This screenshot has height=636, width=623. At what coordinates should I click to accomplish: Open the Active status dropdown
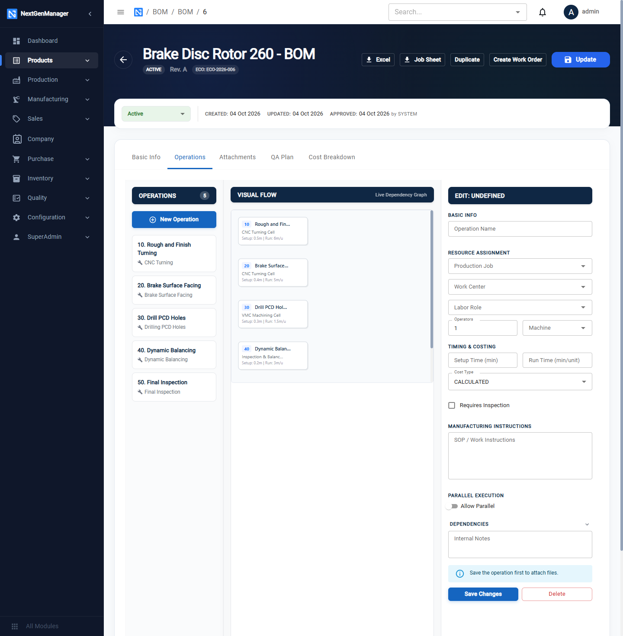click(x=156, y=114)
